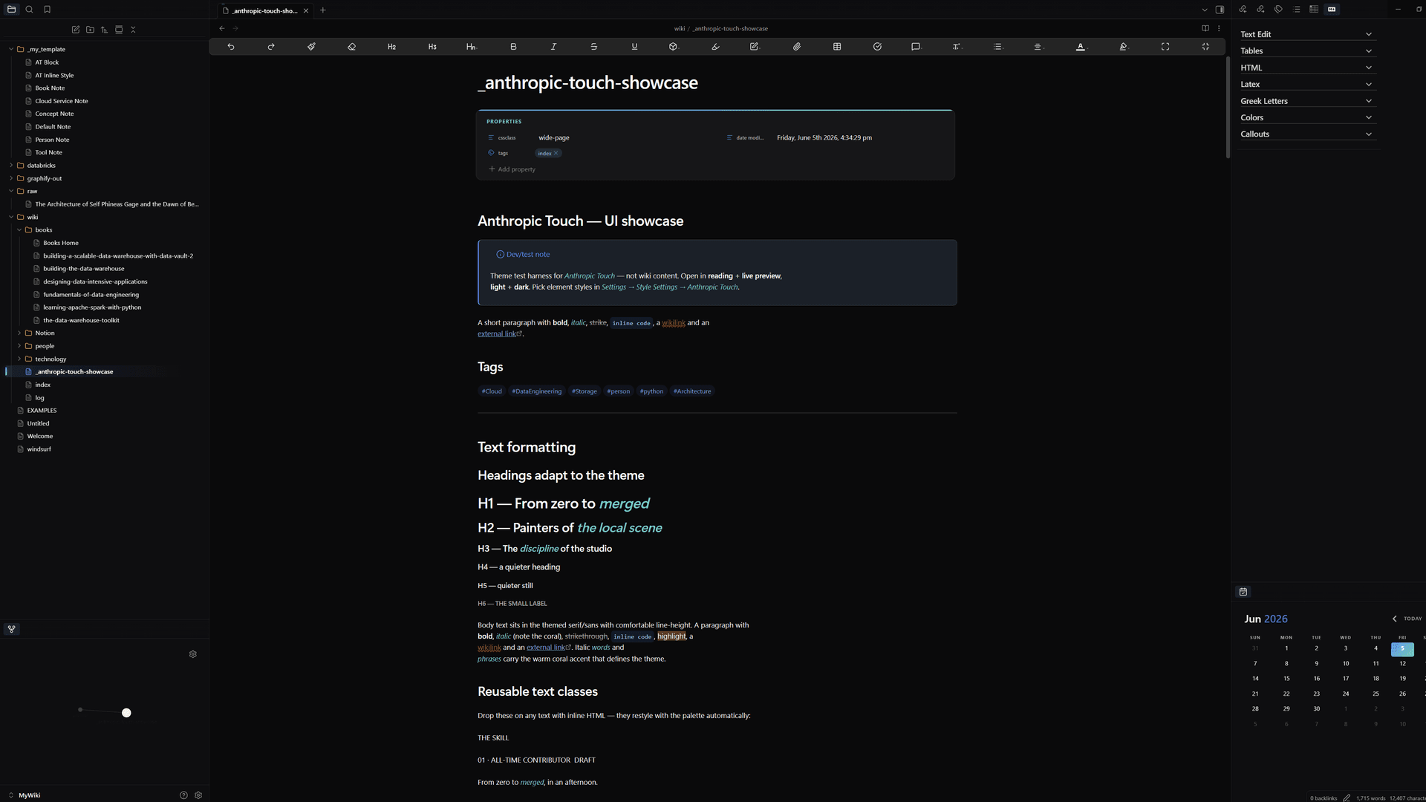1426x802 pixels.
Task: Open vault settings gear at bottom left
Action: coord(198,795)
